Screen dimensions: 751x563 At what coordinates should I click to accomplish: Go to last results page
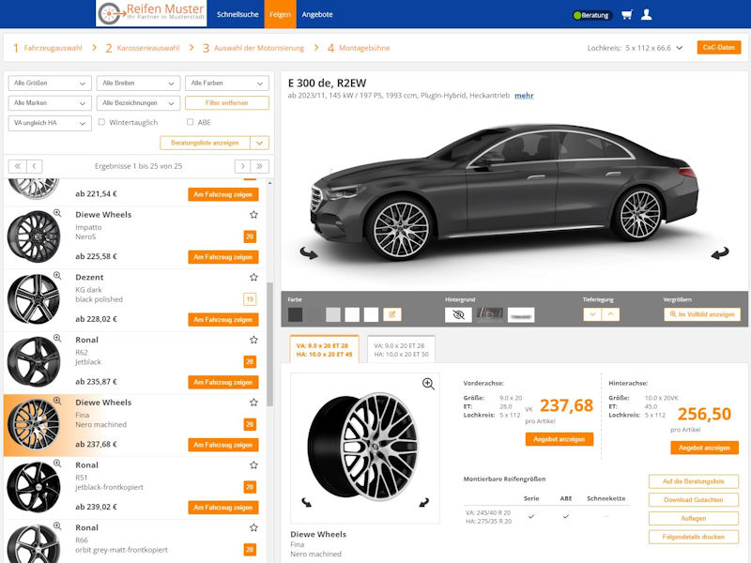pyautogui.click(x=260, y=166)
